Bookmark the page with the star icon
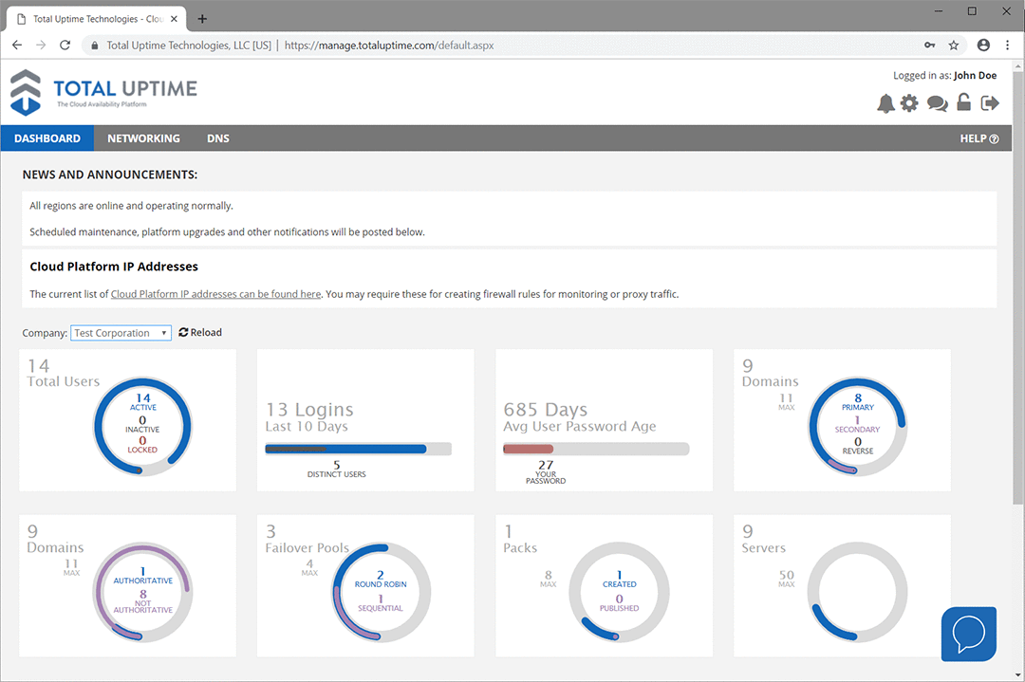The image size is (1025, 682). pos(953,45)
